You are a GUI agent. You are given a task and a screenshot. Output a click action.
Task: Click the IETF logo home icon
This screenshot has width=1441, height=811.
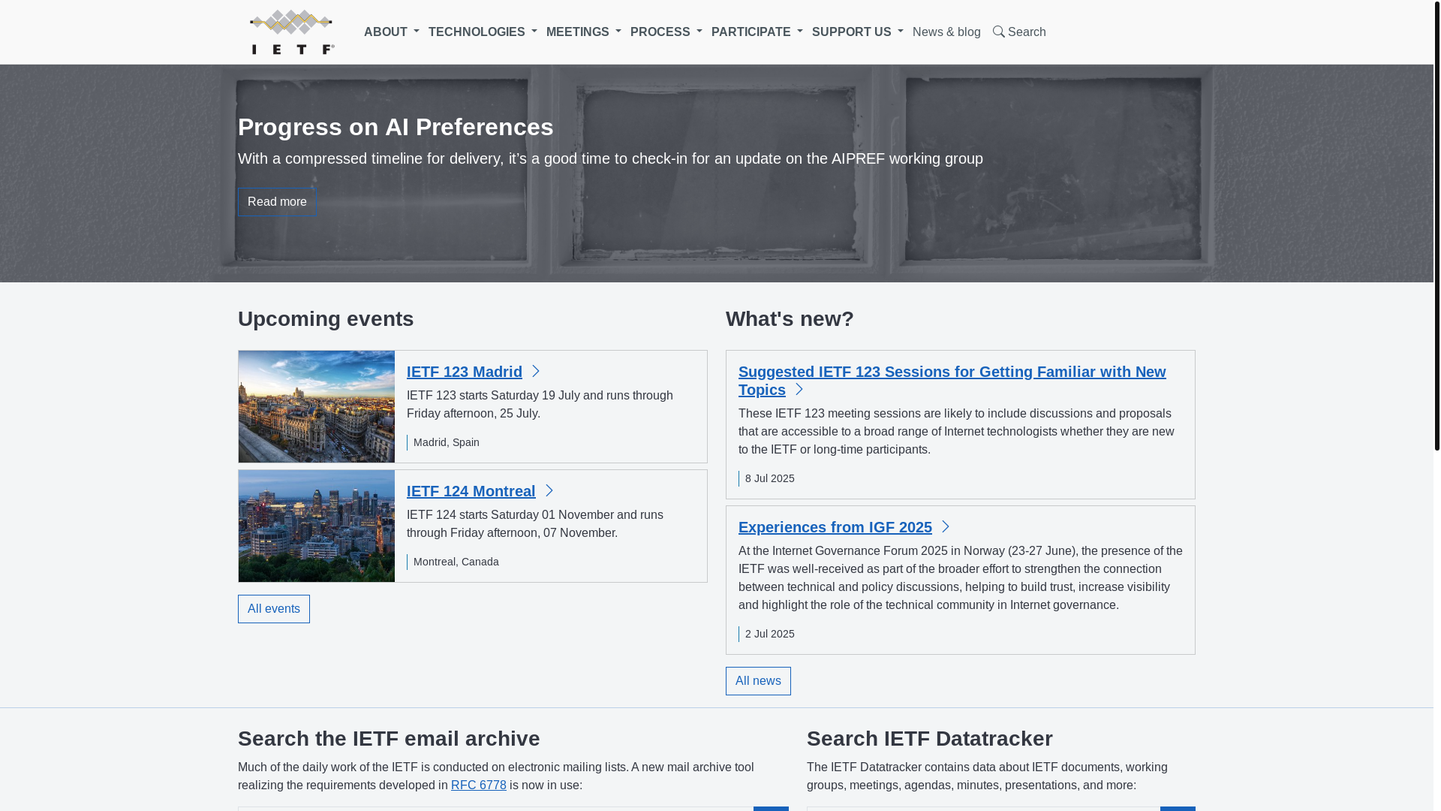click(292, 32)
